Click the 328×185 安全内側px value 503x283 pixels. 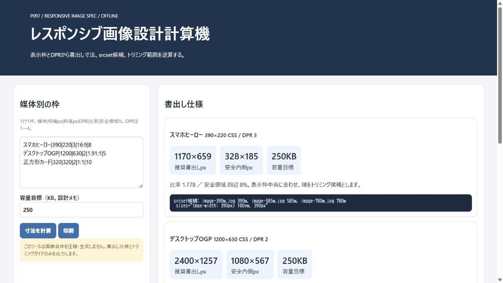click(241, 157)
